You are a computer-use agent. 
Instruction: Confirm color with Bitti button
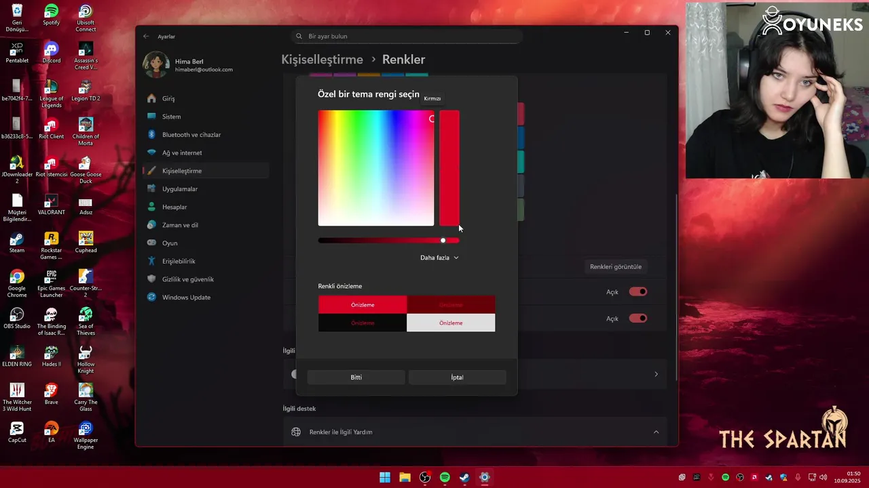tap(356, 378)
